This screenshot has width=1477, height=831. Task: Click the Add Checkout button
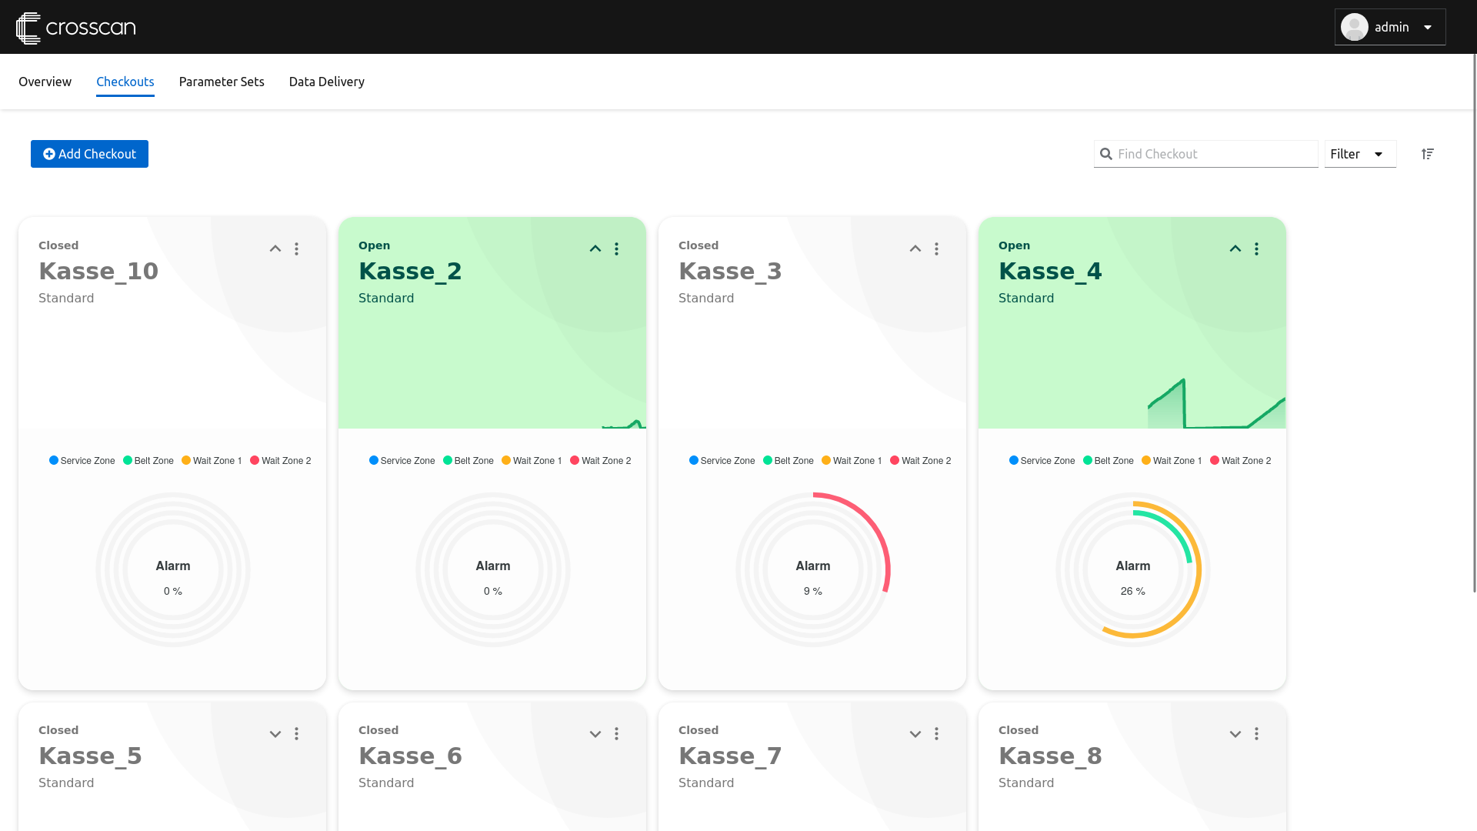pos(89,154)
